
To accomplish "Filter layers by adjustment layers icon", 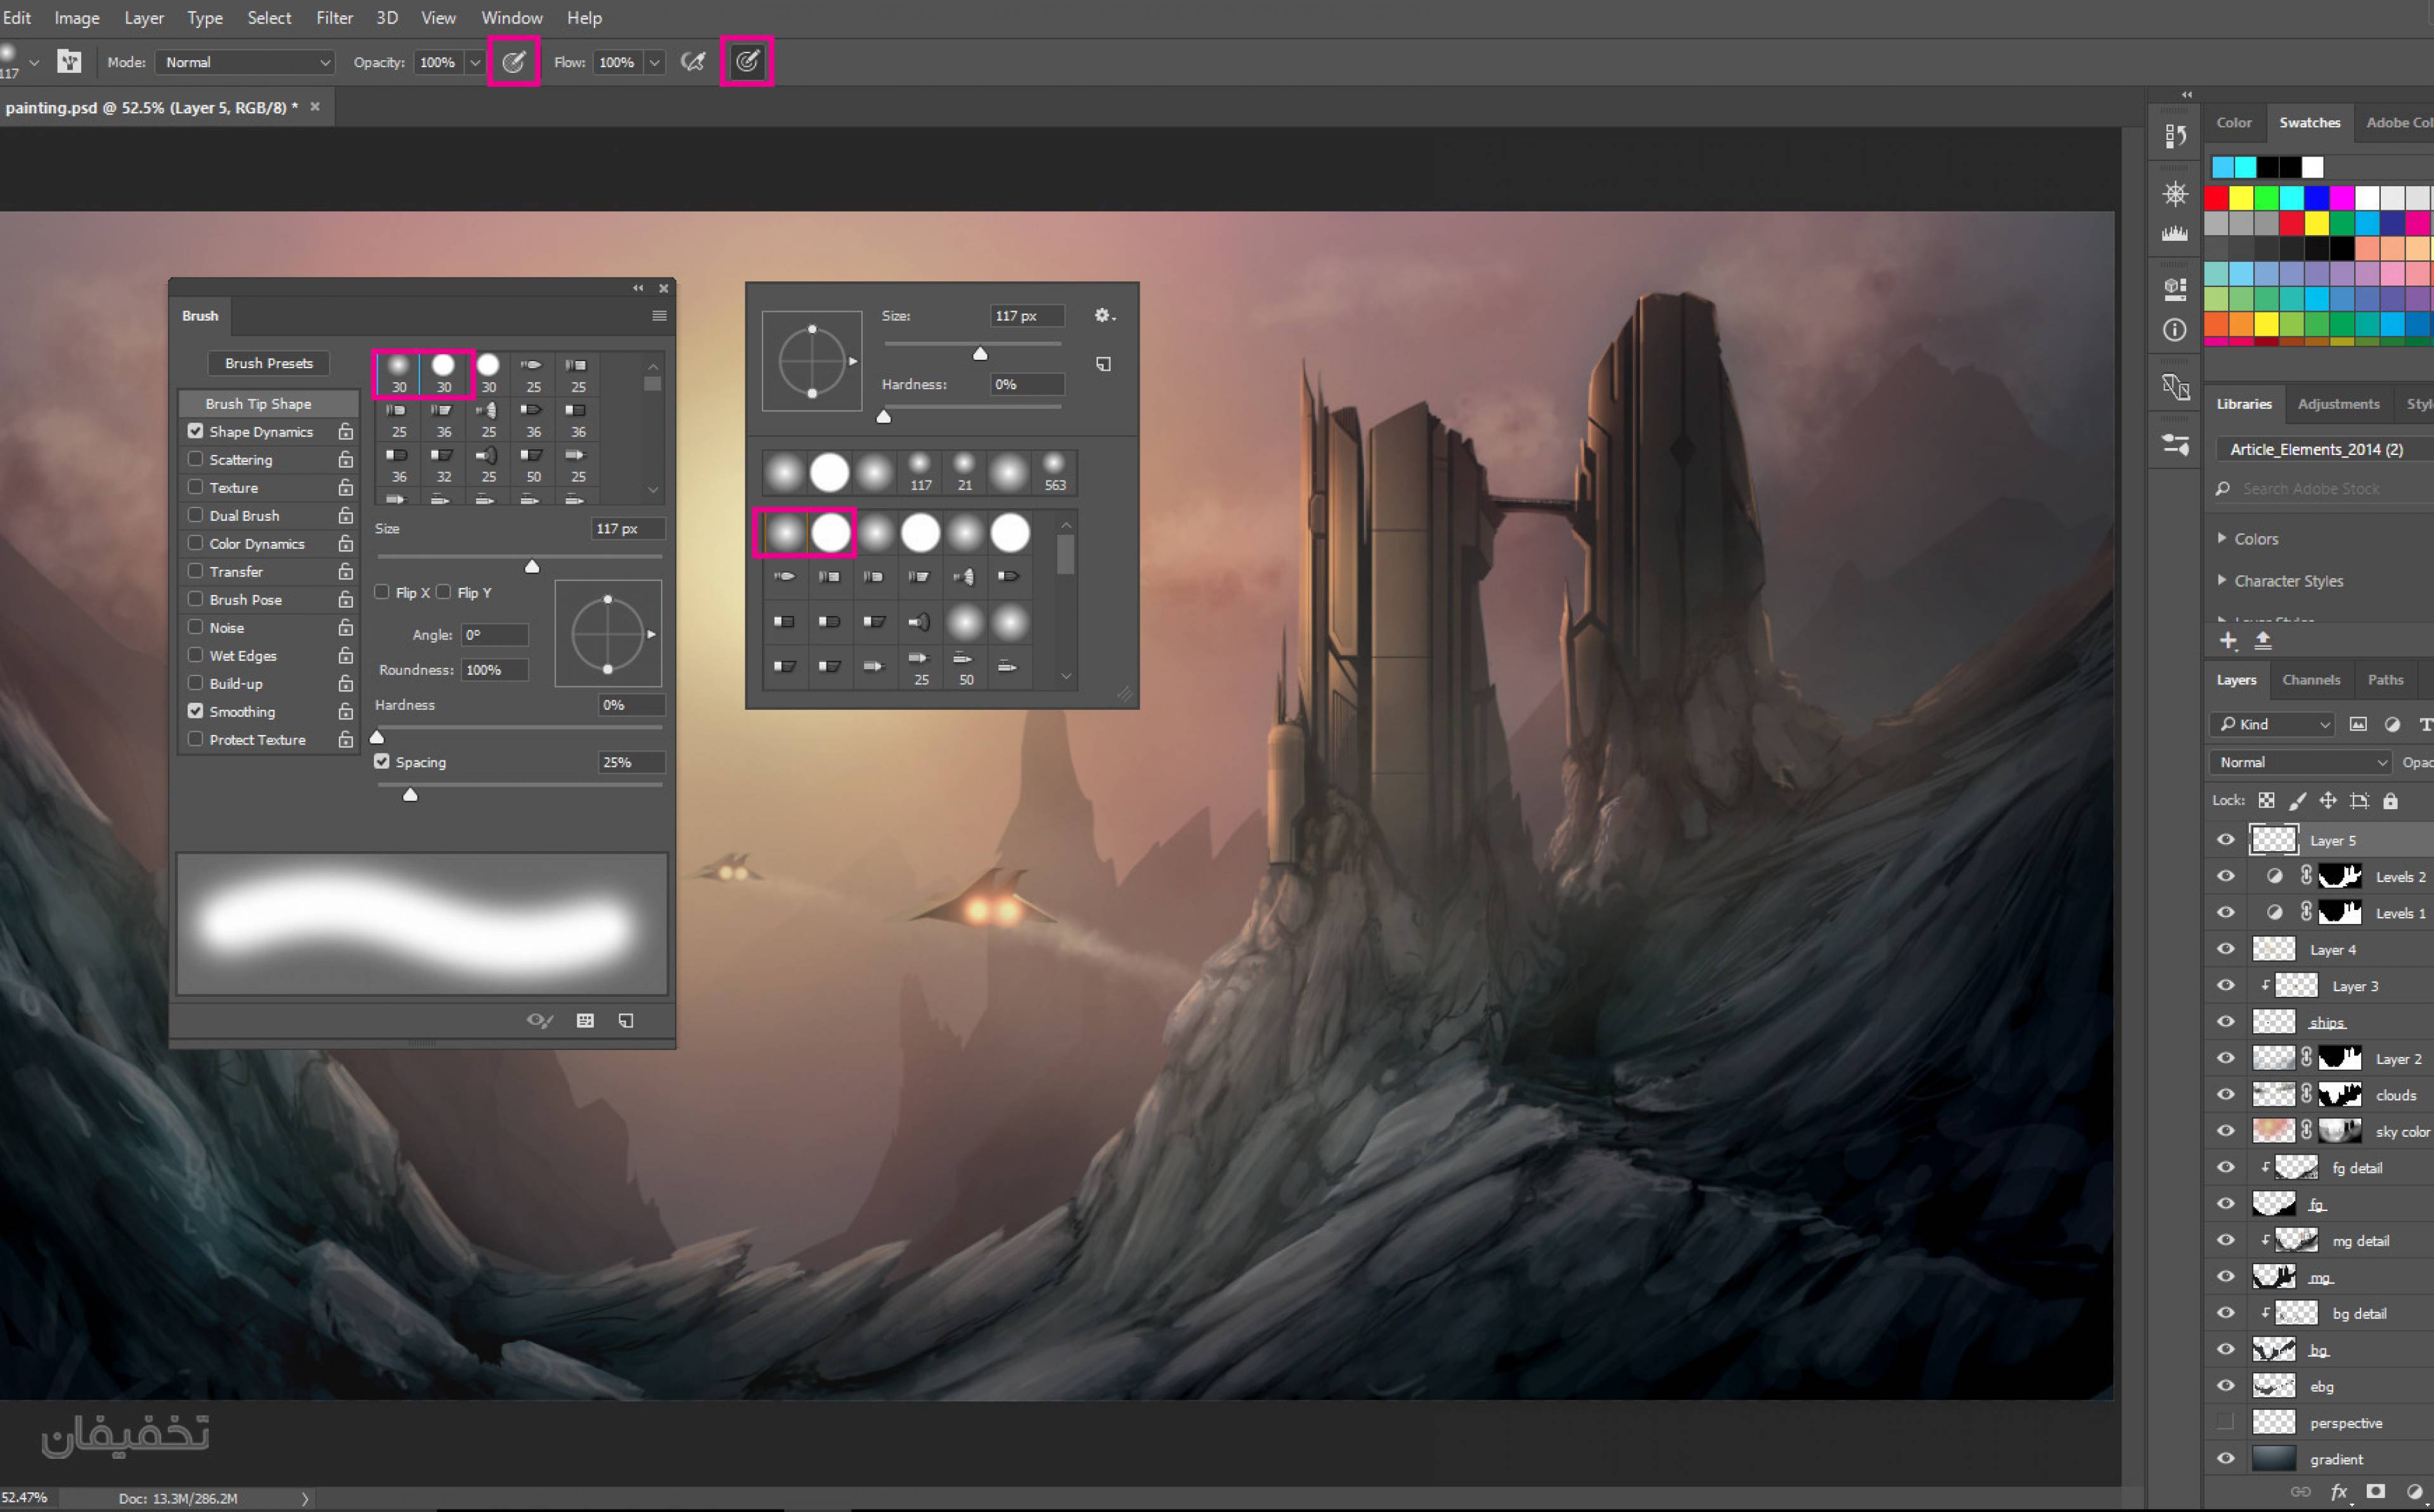I will (2392, 724).
